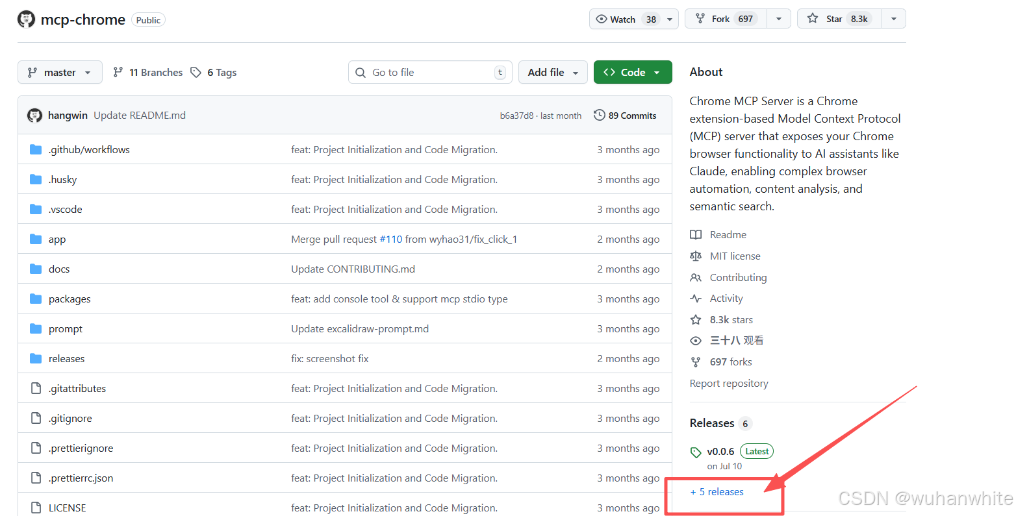Click the Contributing people icon
This screenshot has height=516, width=1016.
696,277
